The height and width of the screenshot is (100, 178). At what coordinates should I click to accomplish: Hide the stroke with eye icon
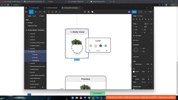(x=149, y=79)
